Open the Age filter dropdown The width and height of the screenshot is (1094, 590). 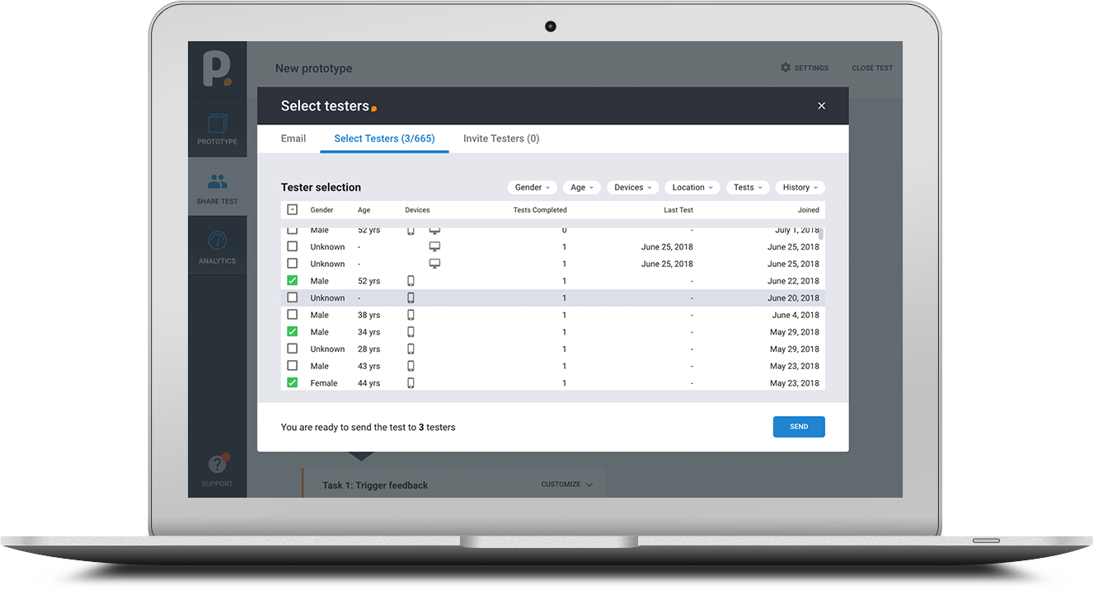[x=582, y=187]
